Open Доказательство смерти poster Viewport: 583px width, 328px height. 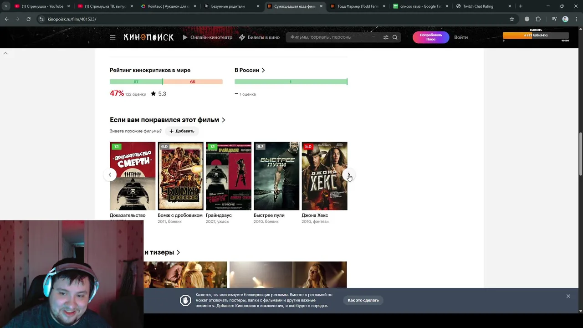133,176
